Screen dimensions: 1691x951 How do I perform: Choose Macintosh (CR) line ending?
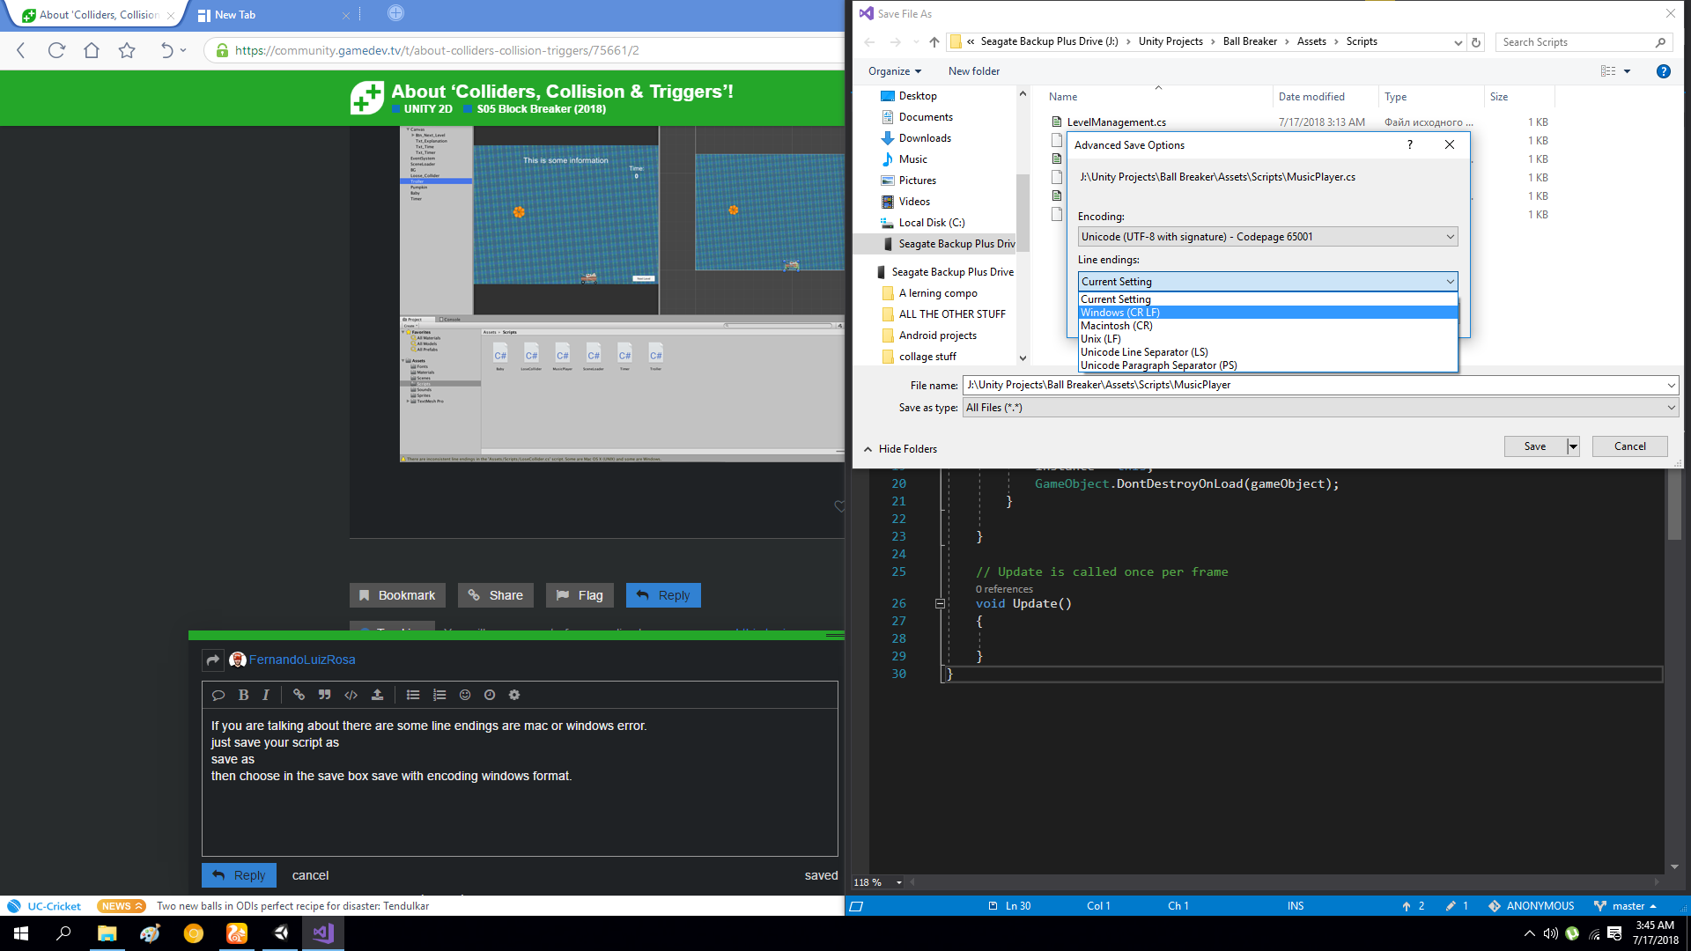[x=1267, y=326]
